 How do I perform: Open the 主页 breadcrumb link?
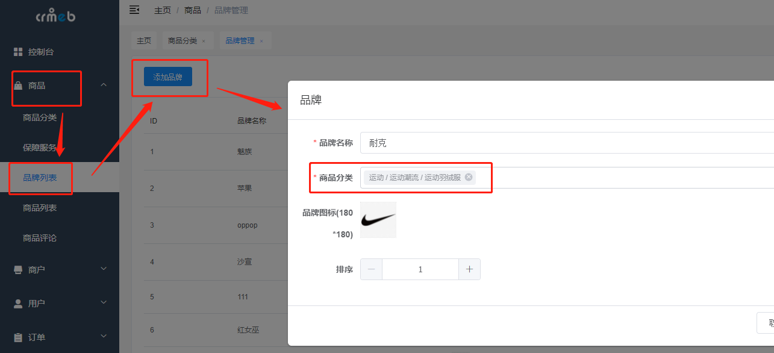162,10
